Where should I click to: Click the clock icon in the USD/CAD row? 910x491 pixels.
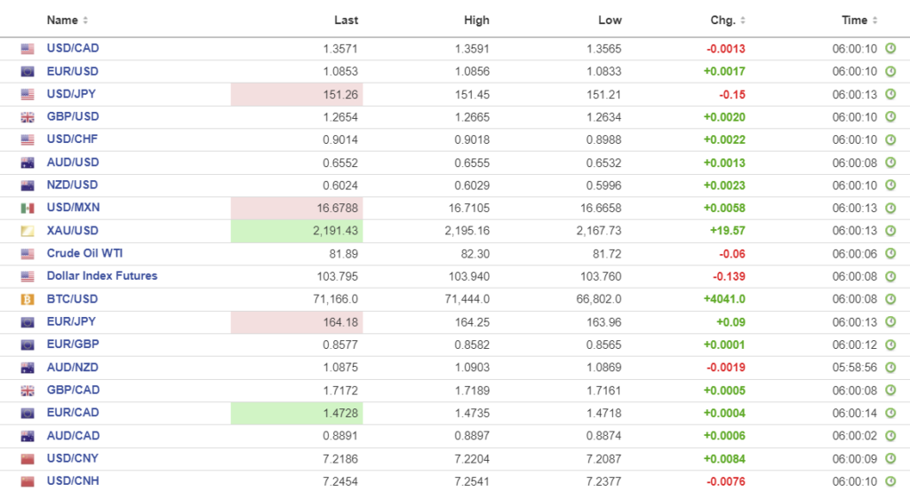890,49
